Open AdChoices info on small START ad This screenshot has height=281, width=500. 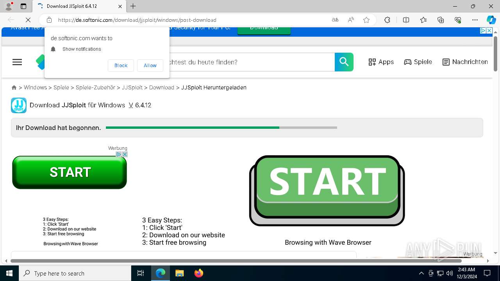coord(119,155)
